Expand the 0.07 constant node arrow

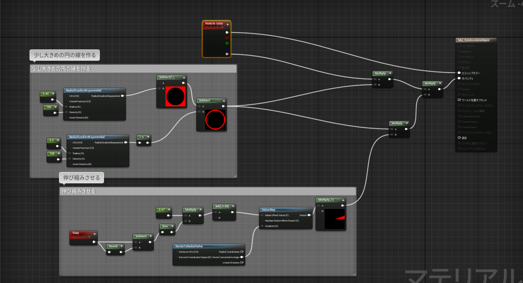(x=170, y=210)
